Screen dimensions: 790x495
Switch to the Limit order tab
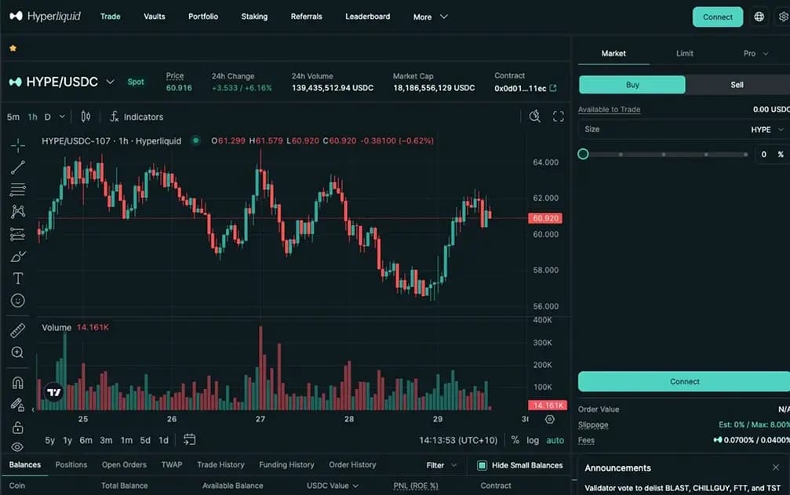[x=685, y=53]
